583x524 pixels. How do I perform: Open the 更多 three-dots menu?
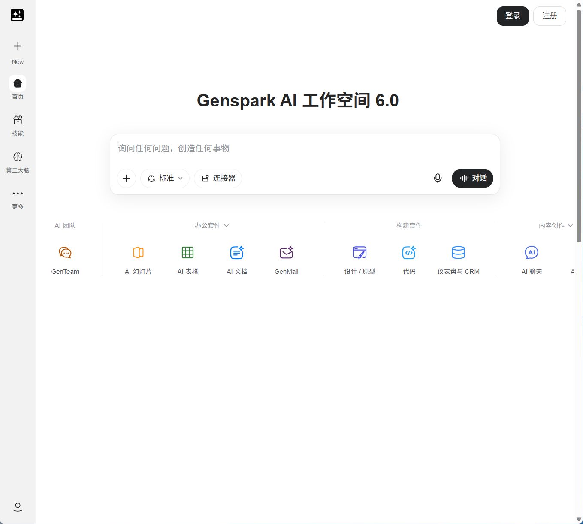click(x=18, y=193)
